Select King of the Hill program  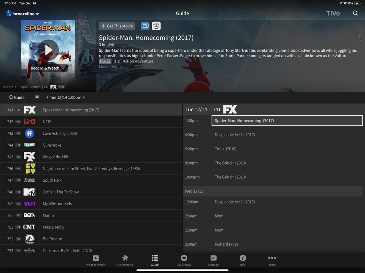coord(111,157)
